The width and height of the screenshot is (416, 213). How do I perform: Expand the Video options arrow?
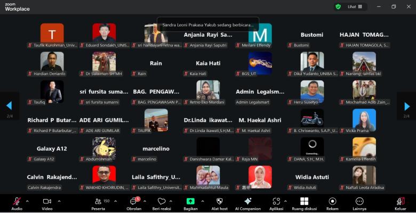[x=59, y=201]
